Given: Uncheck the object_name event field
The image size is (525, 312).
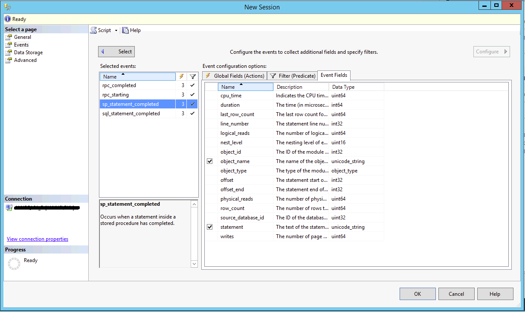Looking at the screenshot, I should (x=209, y=161).
